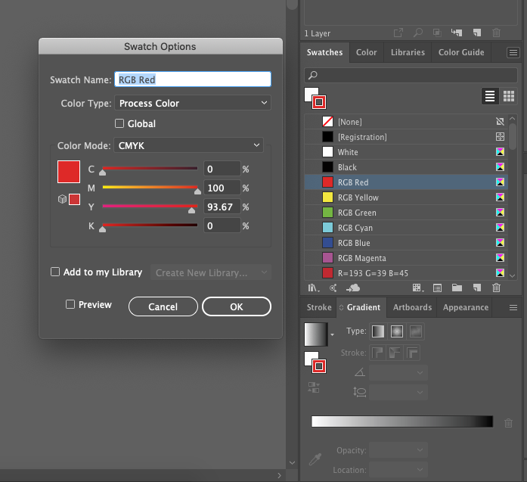The image size is (527, 482).
Task: Reverse Gradient icon in Gradient panel
Action: 314,387
